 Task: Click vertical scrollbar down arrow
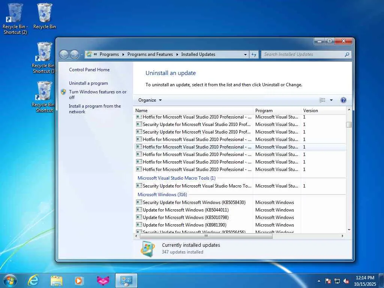click(x=349, y=230)
